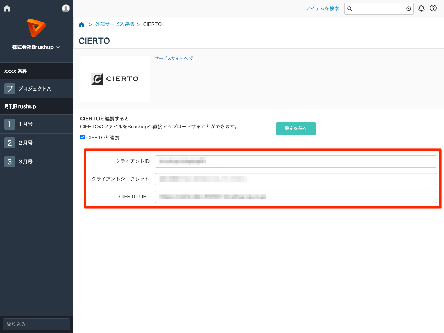
Task: Focus the top item search field
Action: [x=379, y=9]
